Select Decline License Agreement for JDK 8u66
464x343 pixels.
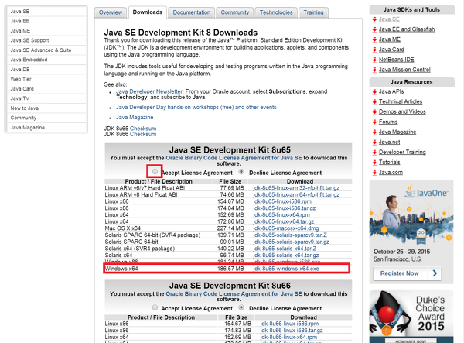coord(241,307)
